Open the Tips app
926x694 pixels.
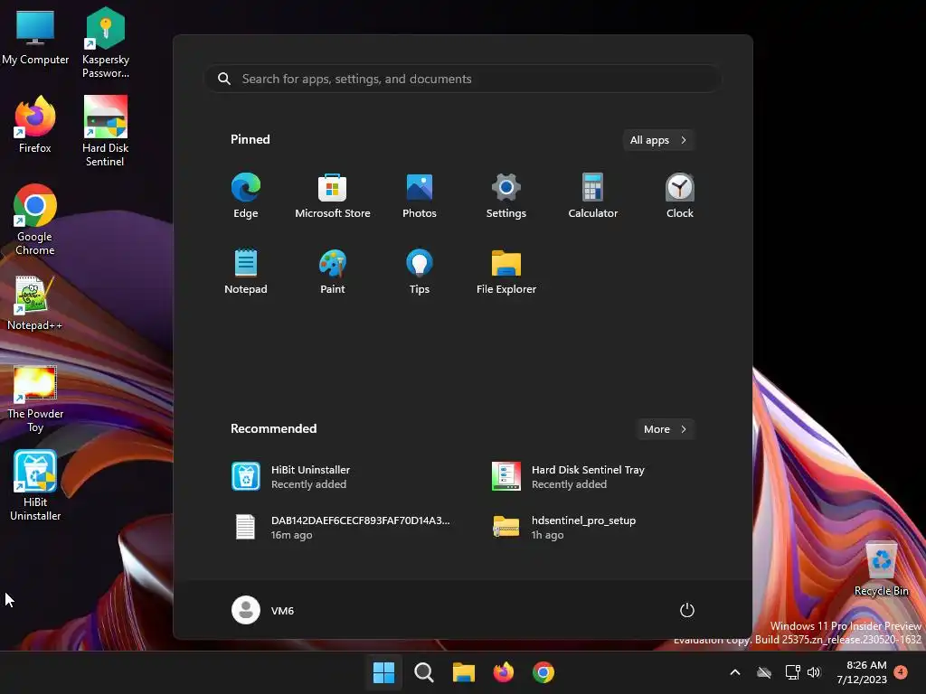tap(420, 271)
